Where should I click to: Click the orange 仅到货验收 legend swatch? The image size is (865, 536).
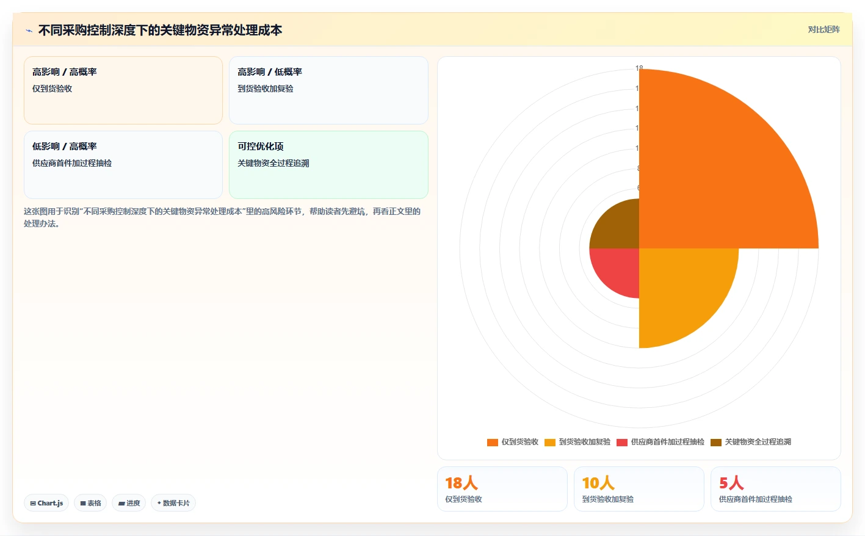(493, 443)
